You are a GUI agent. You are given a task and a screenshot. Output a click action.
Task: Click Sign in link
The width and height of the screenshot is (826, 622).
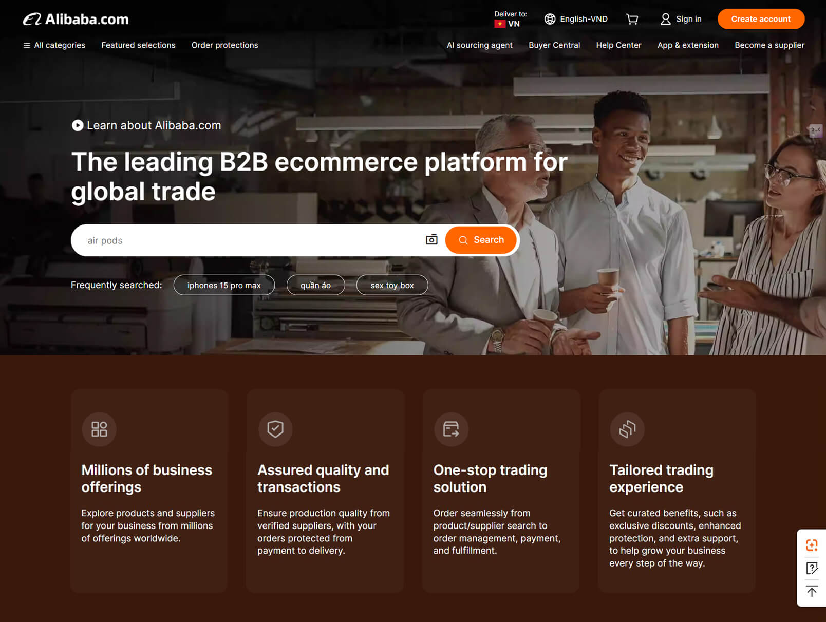click(x=681, y=19)
